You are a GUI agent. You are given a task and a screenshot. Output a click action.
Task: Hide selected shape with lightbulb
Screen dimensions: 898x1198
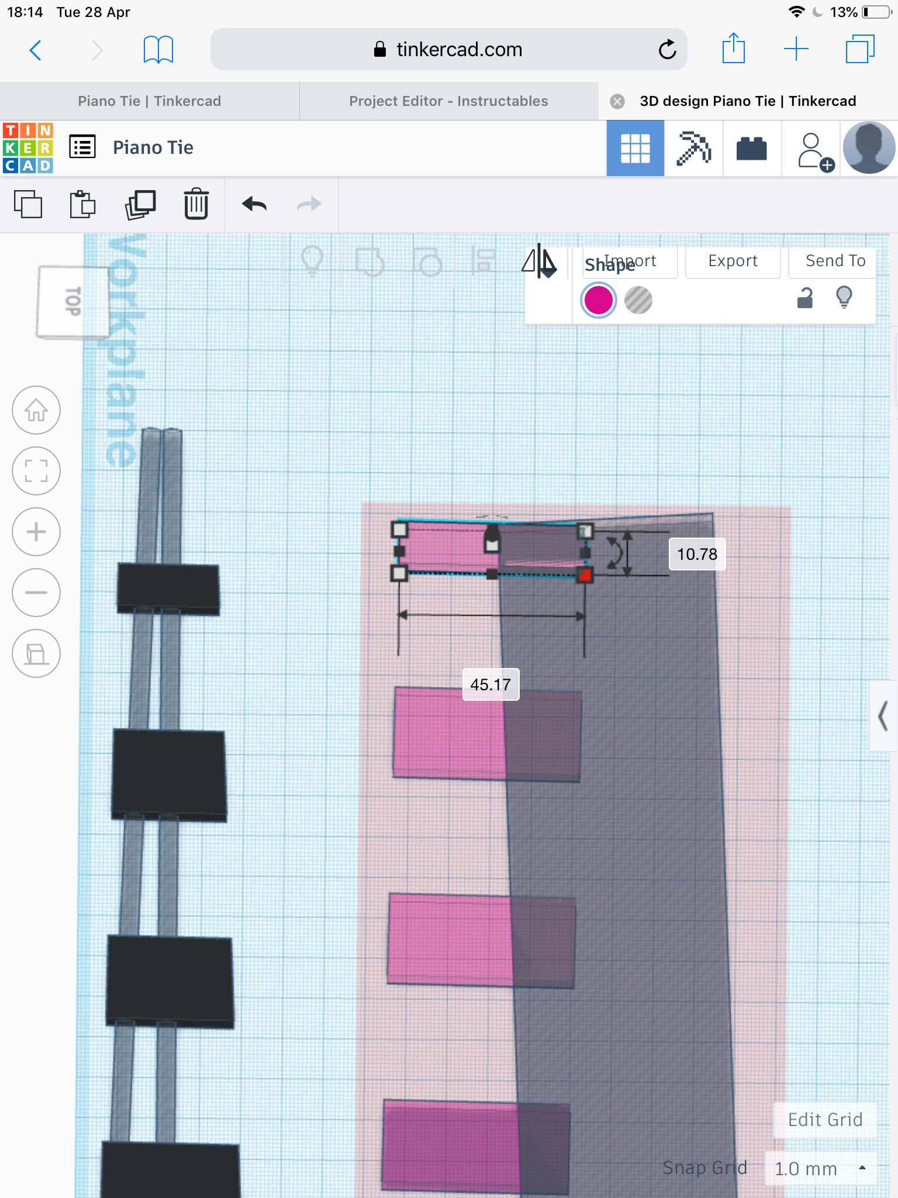click(x=844, y=297)
